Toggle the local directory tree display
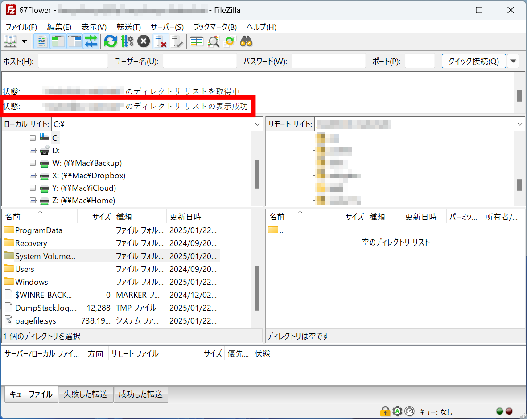Image resolution: width=527 pixels, height=419 pixels. point(58,41)
